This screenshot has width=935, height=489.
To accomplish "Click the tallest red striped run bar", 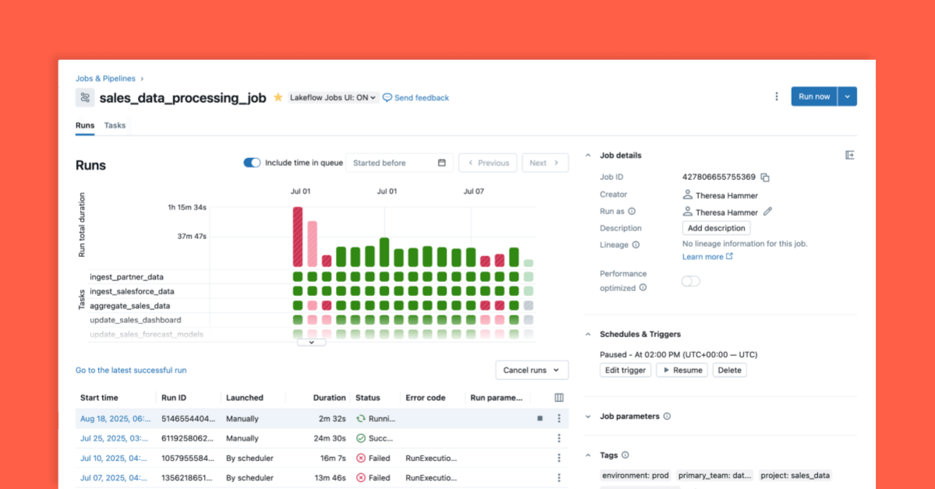I will pyautogui.click(x=298, y=237).
